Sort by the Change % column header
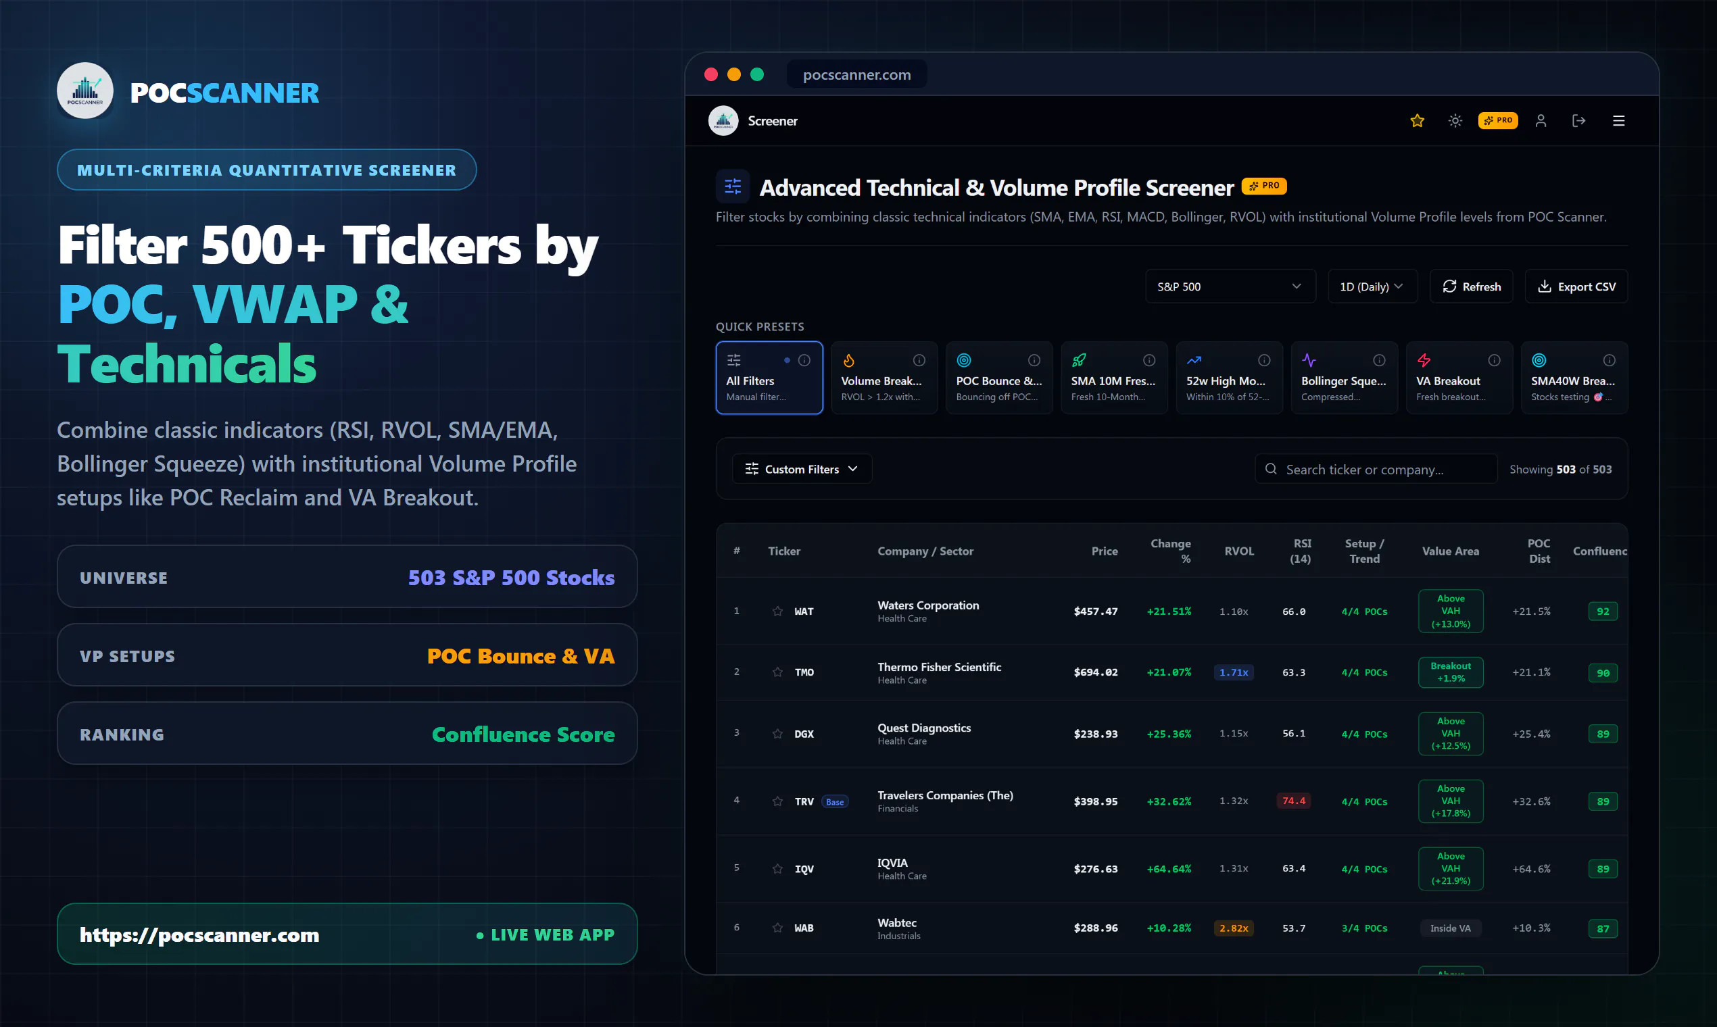The image size is (1717, 1027). (x=1170, y=551)
